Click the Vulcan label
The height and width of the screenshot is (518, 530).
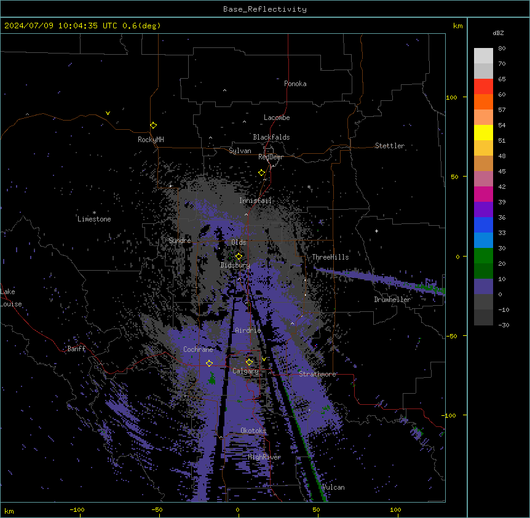click(x=333, y=487)
